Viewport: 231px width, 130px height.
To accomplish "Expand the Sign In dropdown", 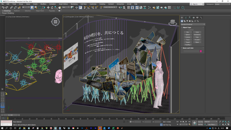I will click(196, 4).
